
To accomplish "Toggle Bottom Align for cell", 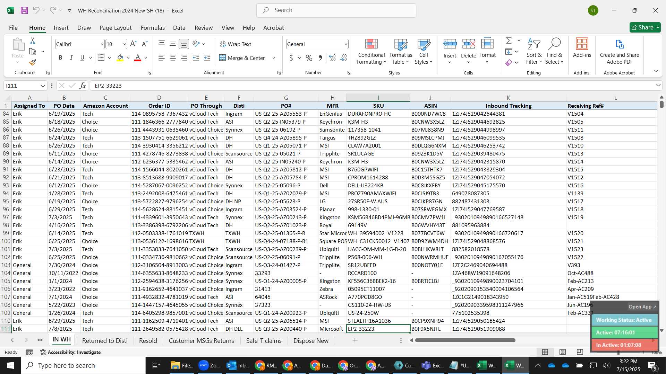I will click(184, 44).
